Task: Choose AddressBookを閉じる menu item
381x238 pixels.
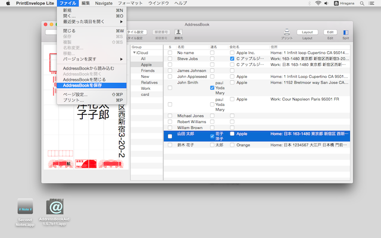Action: tap(92, 80)
